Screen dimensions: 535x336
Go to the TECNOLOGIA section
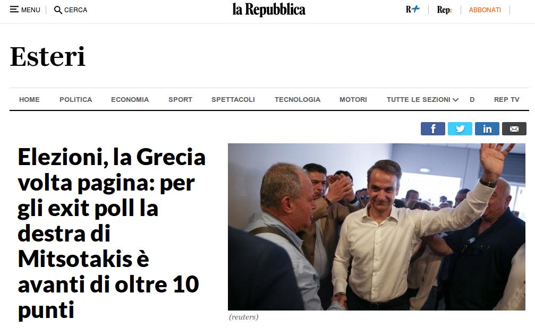[298, 99]
